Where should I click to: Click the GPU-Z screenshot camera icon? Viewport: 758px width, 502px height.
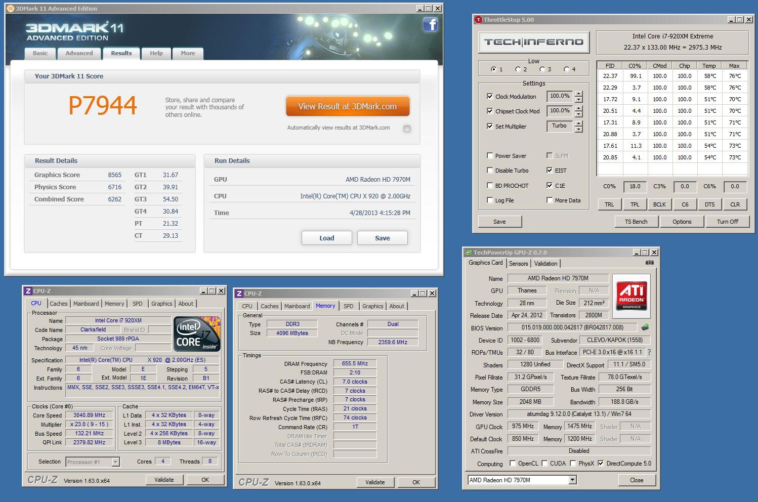tap(650, 263)
